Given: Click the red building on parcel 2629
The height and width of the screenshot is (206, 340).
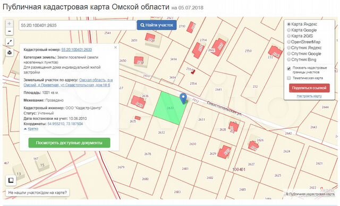Looking at the screenshot, I should (x=224, y=151).
